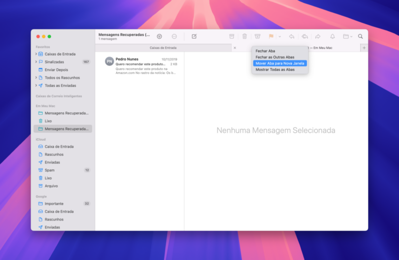Viewport: 399px width, 260px height.
Task: Open iCloud Rascunhos folder
Action: (x=63, y=154)
